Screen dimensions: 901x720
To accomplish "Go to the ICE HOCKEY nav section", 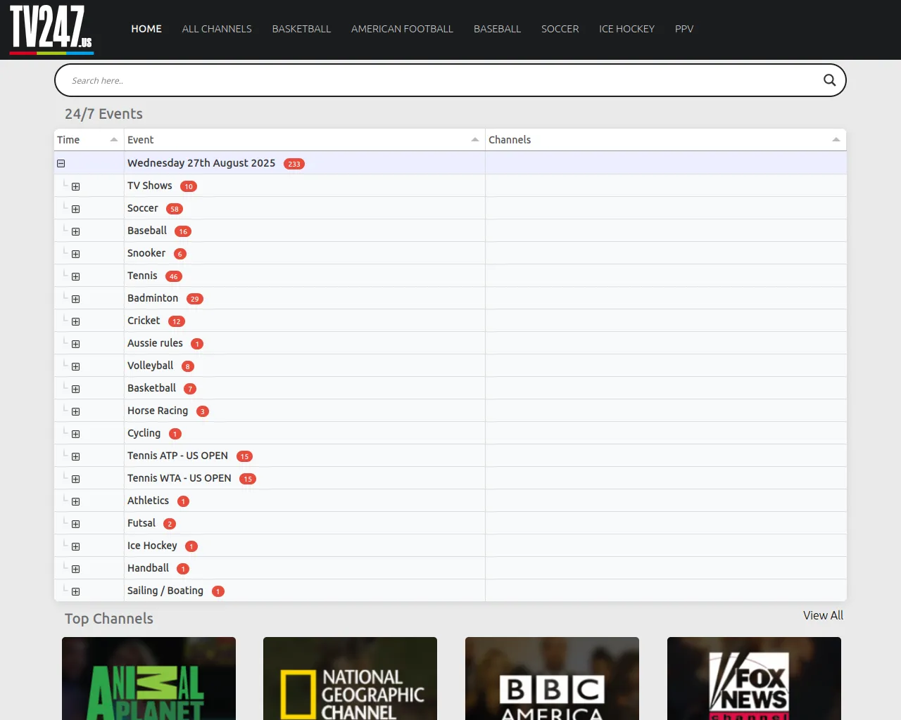I will [x=626, y=29].
